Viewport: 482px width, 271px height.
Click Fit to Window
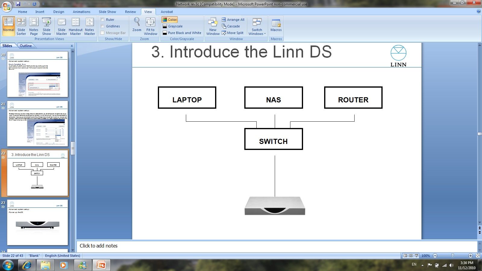[x=151, y=26]
